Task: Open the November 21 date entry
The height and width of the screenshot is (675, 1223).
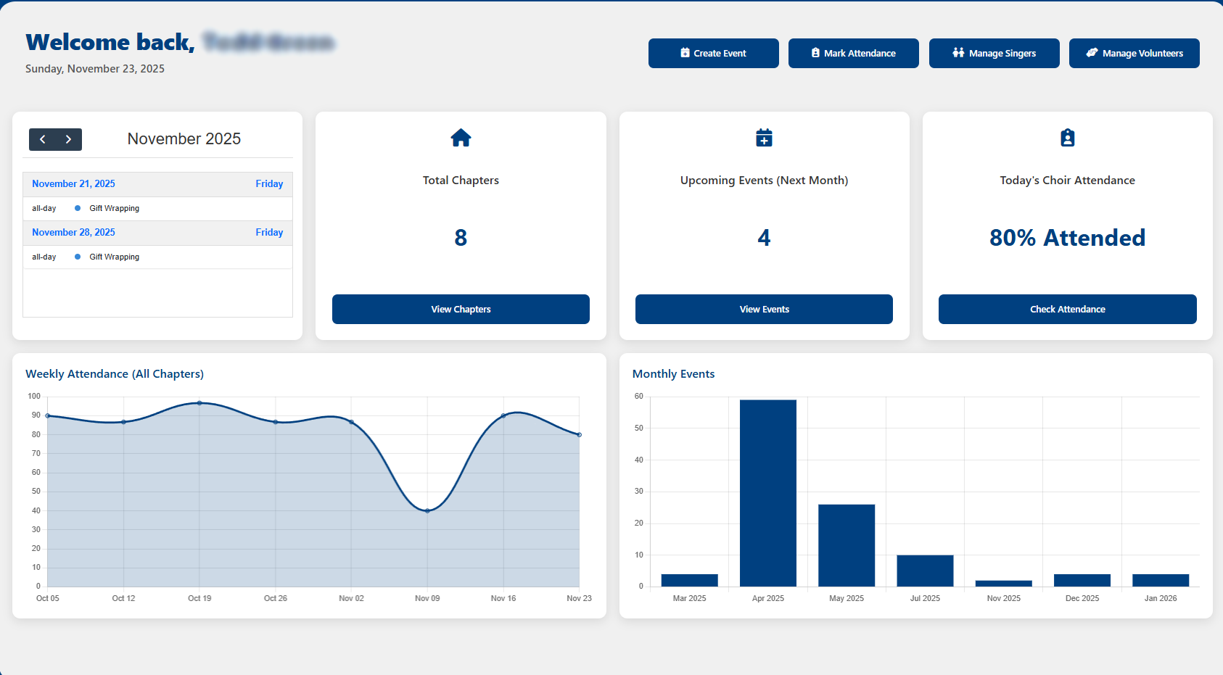Action: pyautogui.click(x=73, y=183)
